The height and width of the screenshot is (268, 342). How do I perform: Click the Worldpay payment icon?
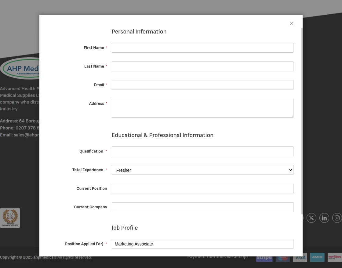(x=335, y=257)
